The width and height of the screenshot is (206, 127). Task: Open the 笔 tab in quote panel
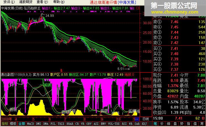click(x=155, y=124)
